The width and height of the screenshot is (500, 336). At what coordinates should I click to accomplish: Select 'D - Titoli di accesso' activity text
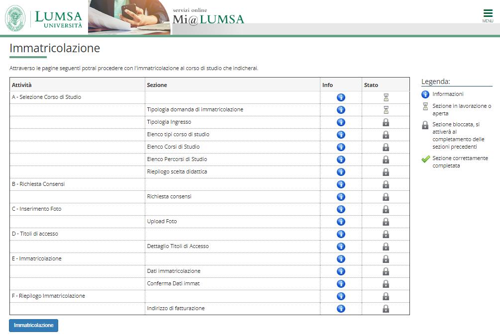click(x=35, y=234)
